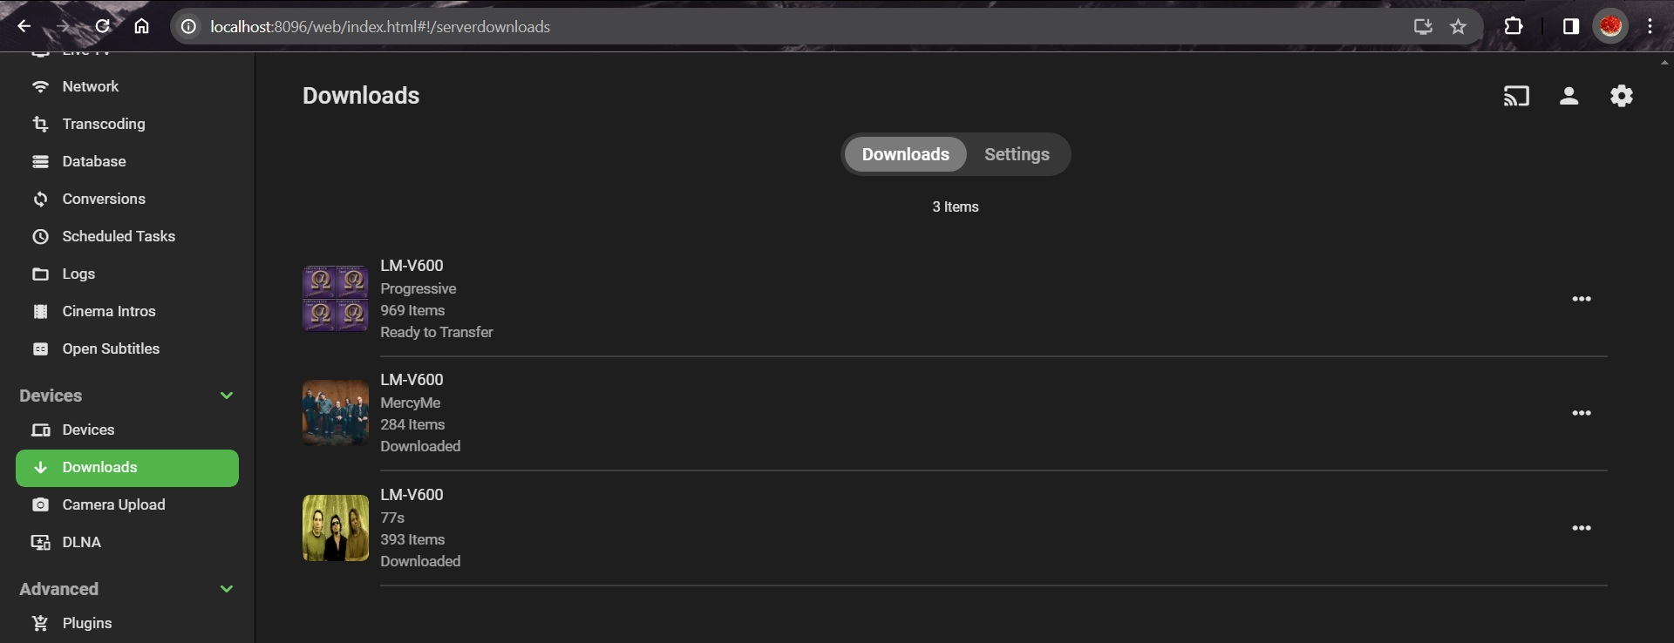
Task: Open Plugins in the Advanced section
Action: point(86,623)
